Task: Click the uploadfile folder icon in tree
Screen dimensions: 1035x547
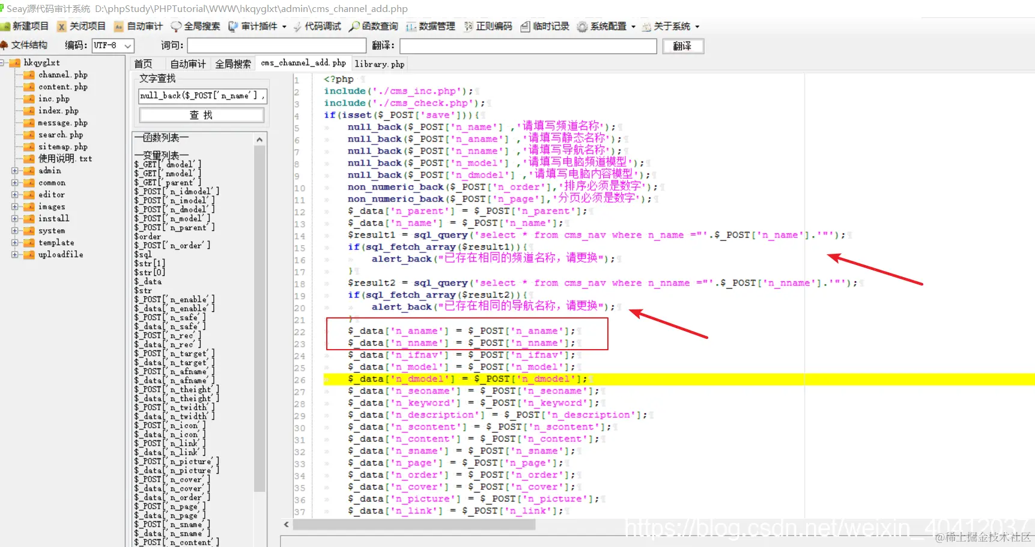Action: click(x=29, y=255)
